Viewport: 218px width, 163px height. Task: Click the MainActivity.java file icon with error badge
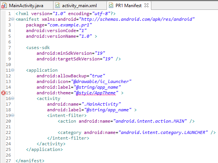point(4,6)
